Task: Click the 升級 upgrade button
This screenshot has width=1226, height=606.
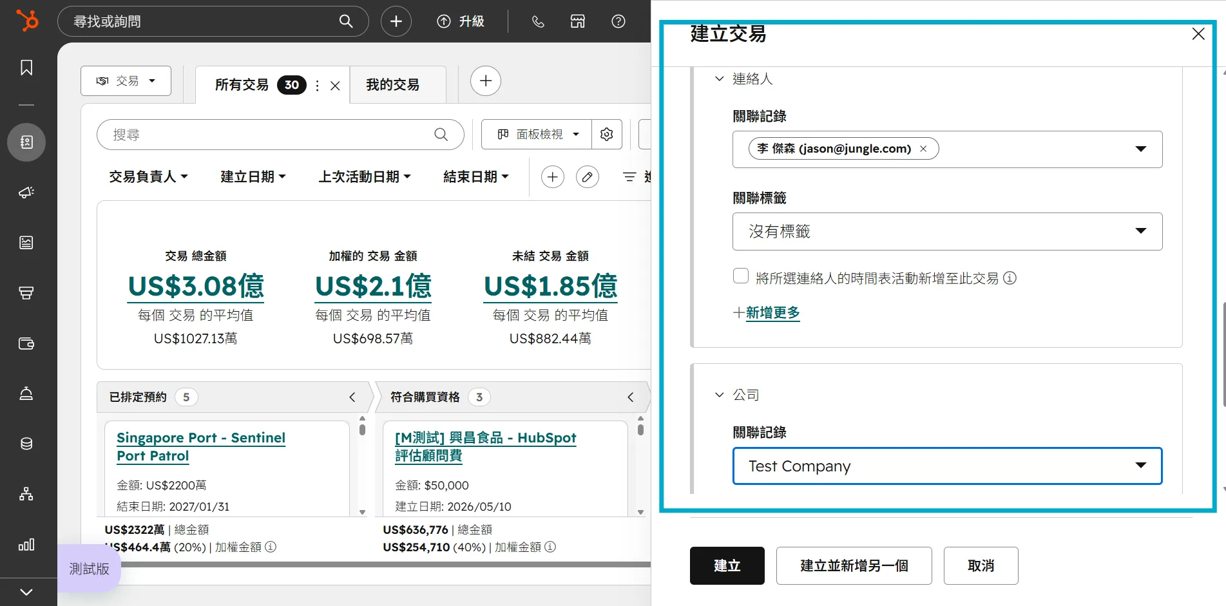Action: (461, 21)
